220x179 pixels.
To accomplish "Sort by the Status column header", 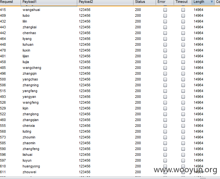I will pos(144,2).
